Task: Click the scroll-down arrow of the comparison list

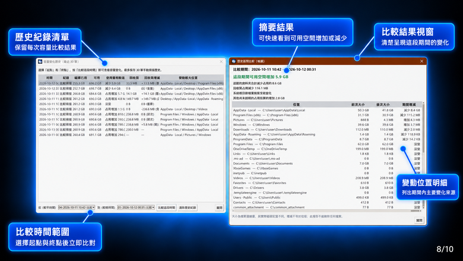Action: (x=423, y=208)
